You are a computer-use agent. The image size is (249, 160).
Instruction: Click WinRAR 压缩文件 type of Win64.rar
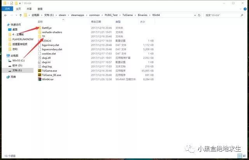pos(125,79)
